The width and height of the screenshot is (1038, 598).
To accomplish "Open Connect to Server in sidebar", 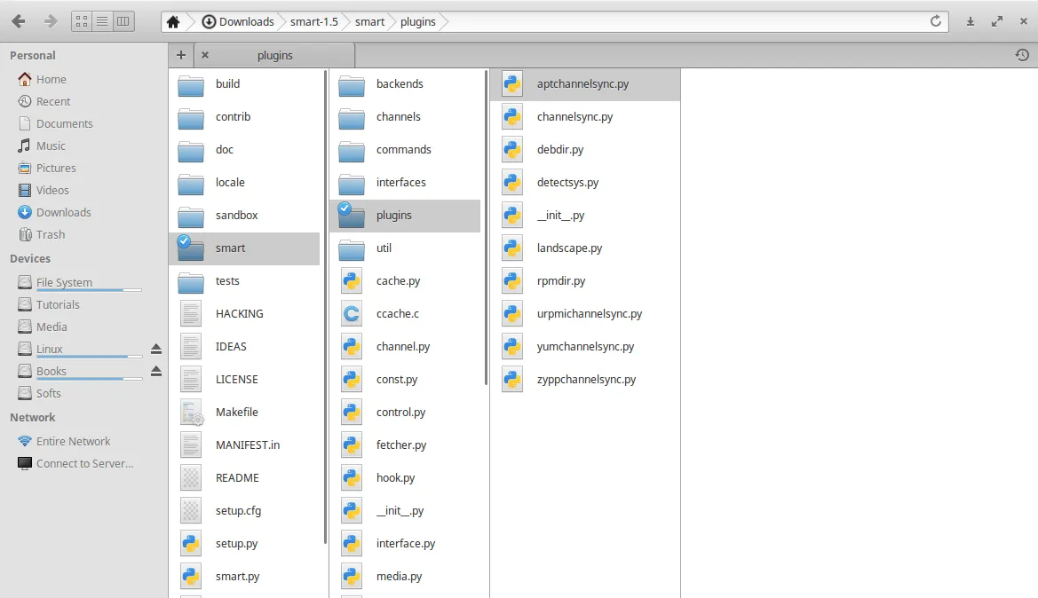I will point(84,464).
